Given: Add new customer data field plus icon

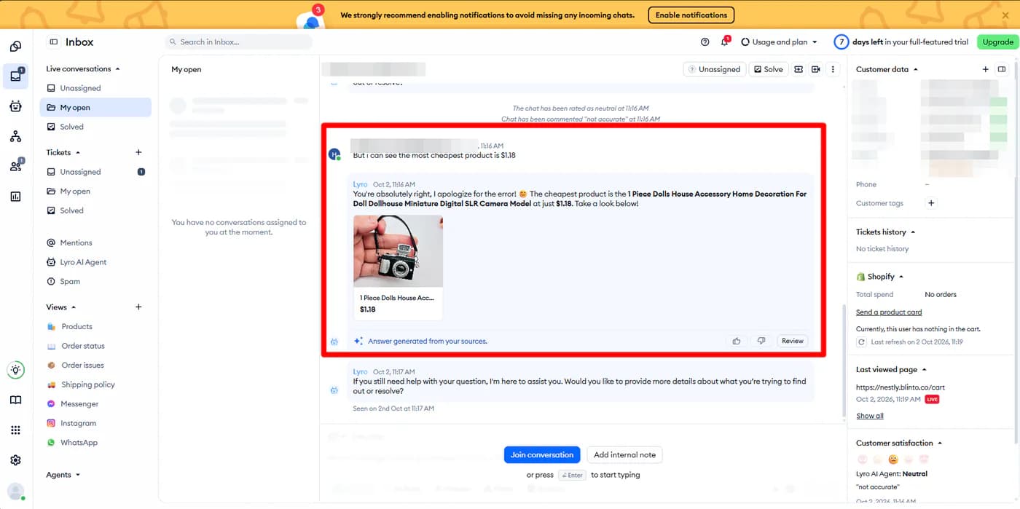Looking at the screenshot, I should 986,69.
